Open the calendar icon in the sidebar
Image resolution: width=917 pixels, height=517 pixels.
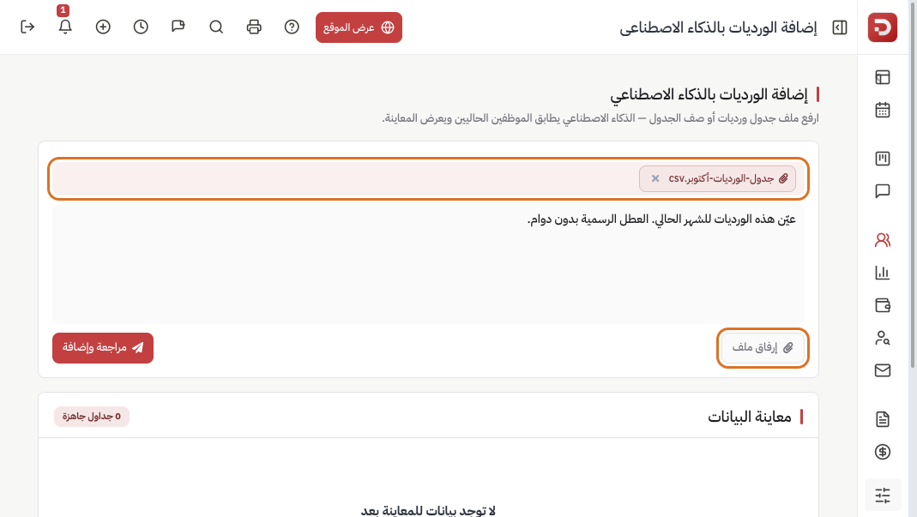(883, 110)
